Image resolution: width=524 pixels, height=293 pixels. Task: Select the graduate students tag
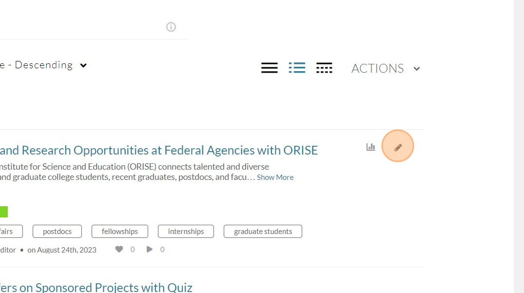[263, 231]
